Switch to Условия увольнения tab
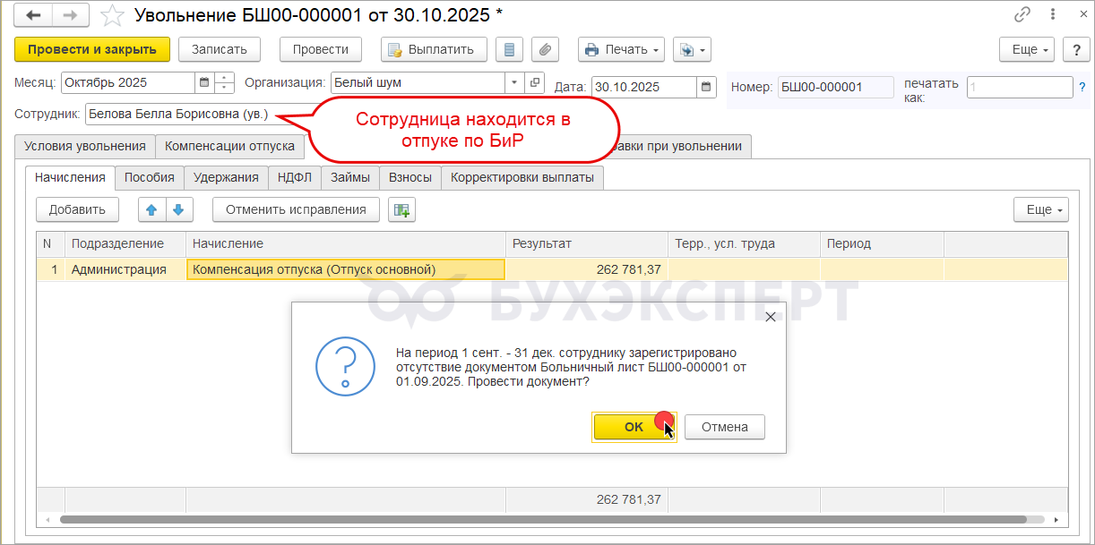Screen dimensions: 1095x545 pos(85,146)
